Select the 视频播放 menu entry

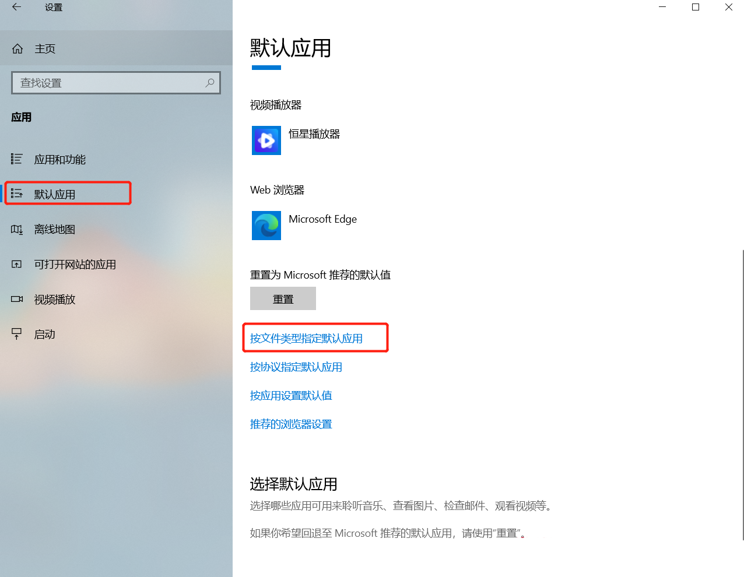55,300
